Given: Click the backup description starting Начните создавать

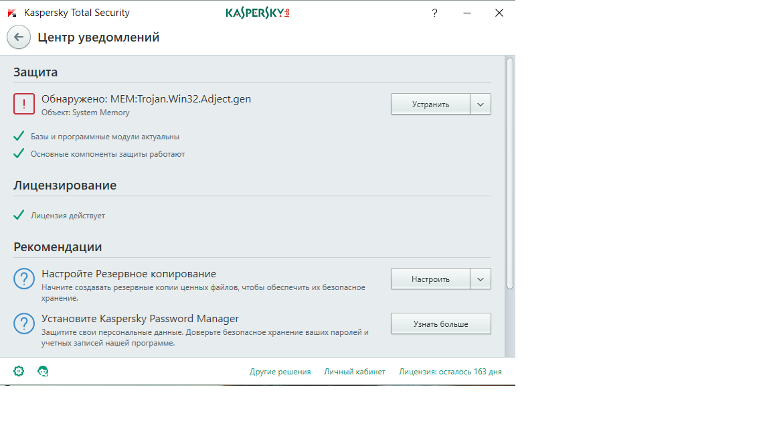Looking at the screenshot, I should pos(203,292).
